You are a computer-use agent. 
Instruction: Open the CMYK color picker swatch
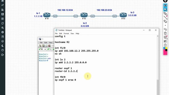point(165,51)
